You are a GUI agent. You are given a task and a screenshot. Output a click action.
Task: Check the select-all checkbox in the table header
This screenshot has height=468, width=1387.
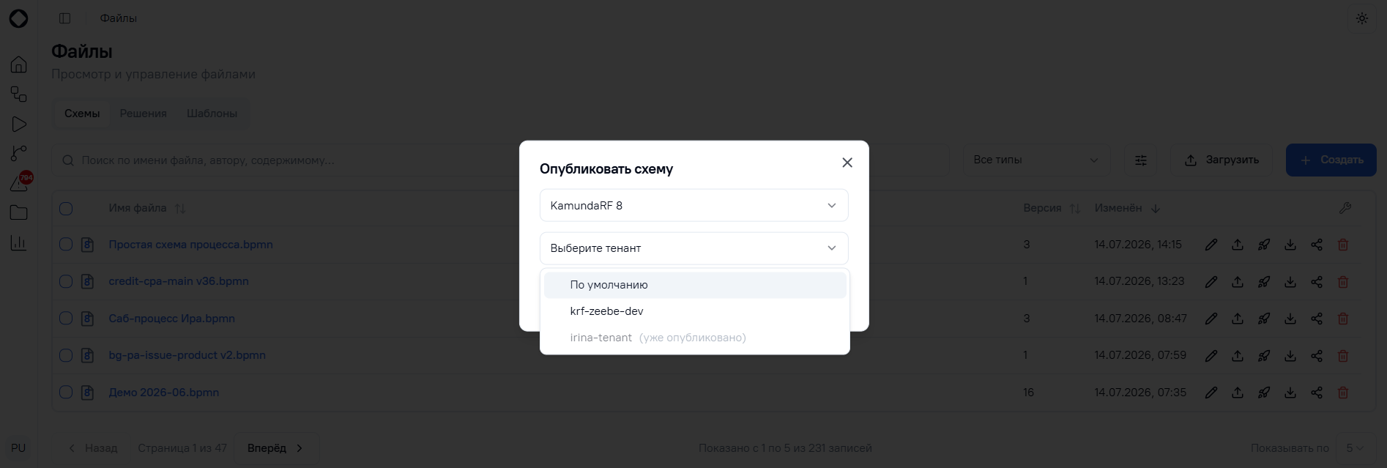tap(66, 209)
